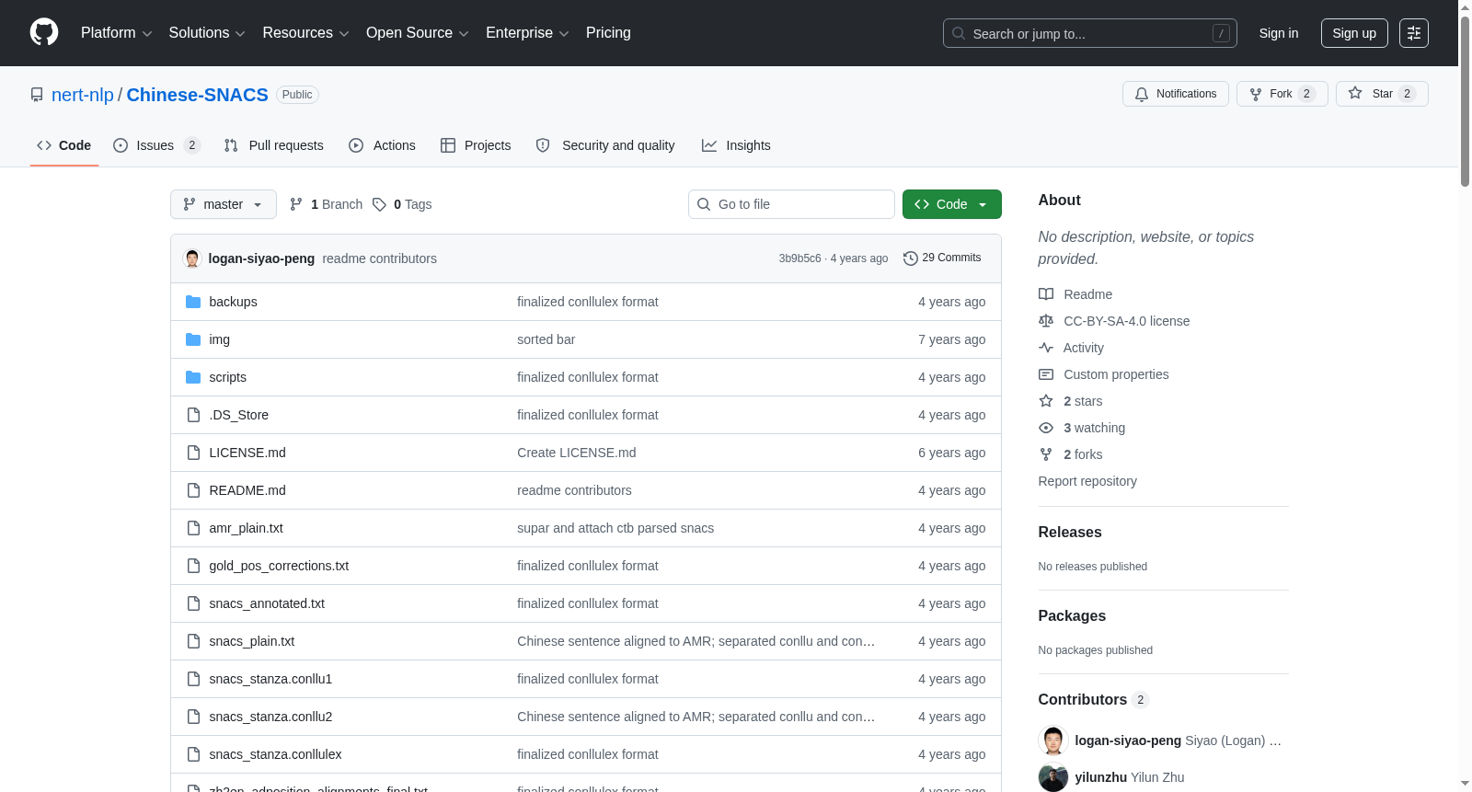This screenshot has height=792, width=1472.
Task: Click the file icon next to .DS_Store
Action: (x=193, y=415)
